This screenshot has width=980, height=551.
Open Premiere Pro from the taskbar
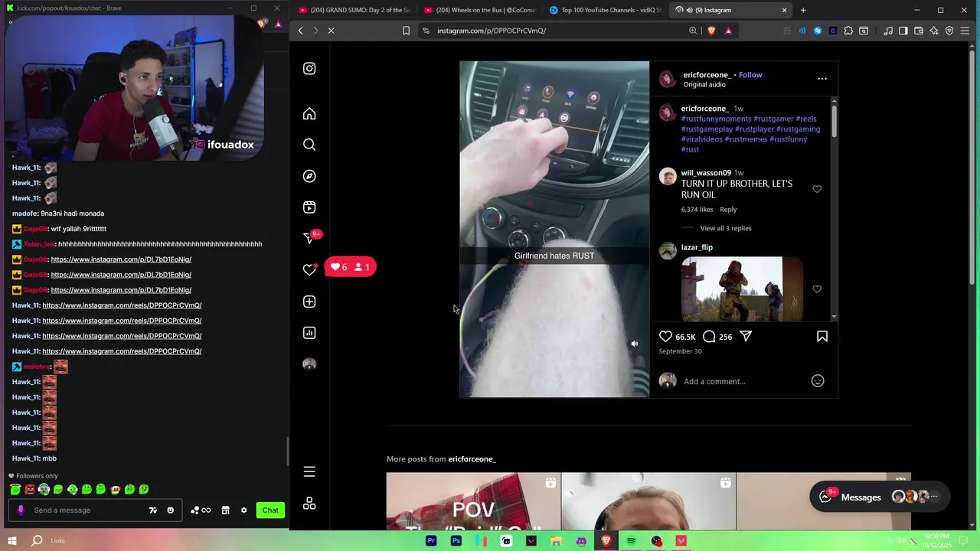(431, 541)
